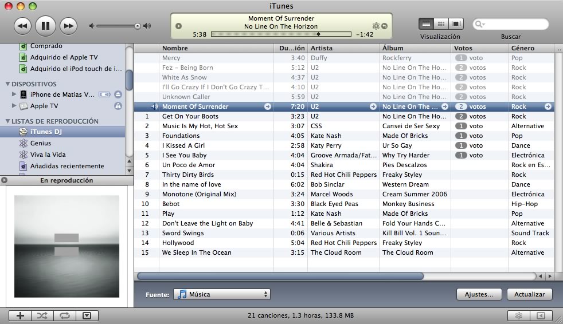Open Ajustes settings button
The width and height of the screenshot is (563, 324).
pyautogui.click(x=479, y=294)
